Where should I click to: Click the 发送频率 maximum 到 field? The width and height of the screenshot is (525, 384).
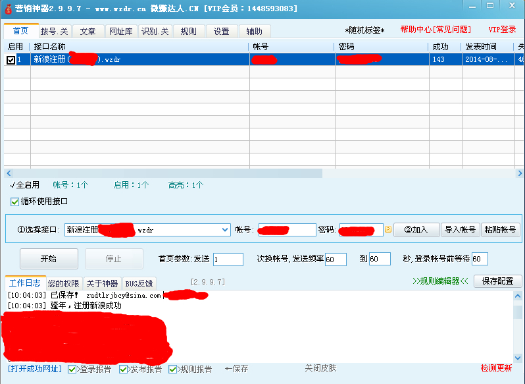380,260
